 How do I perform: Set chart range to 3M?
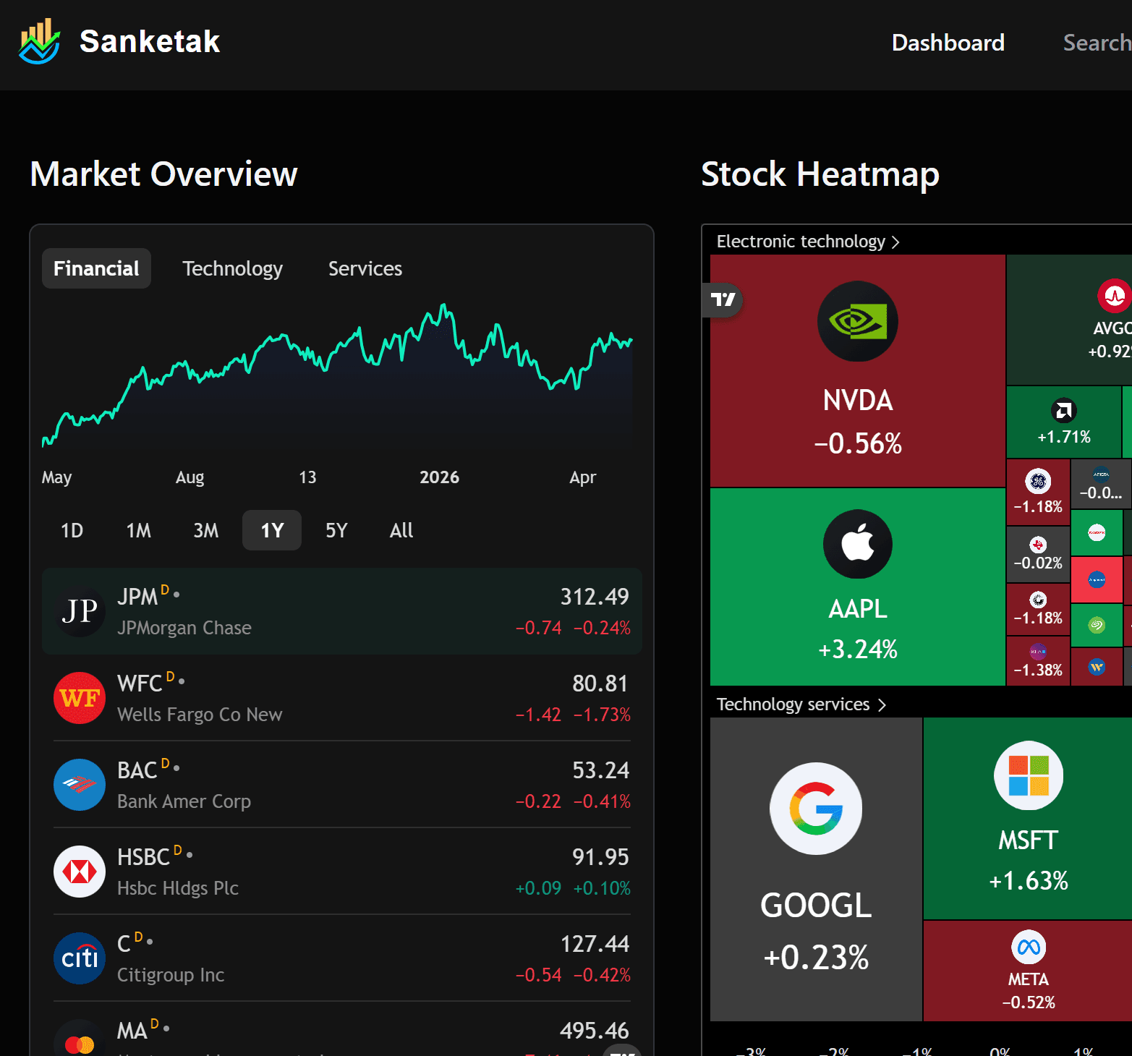coord(205,530)
